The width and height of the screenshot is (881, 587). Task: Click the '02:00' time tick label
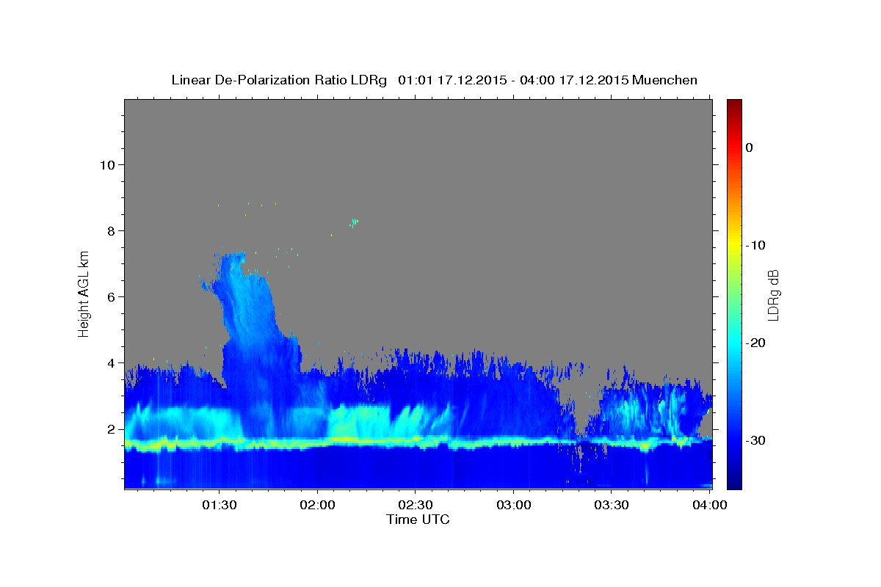pos(317,506)
